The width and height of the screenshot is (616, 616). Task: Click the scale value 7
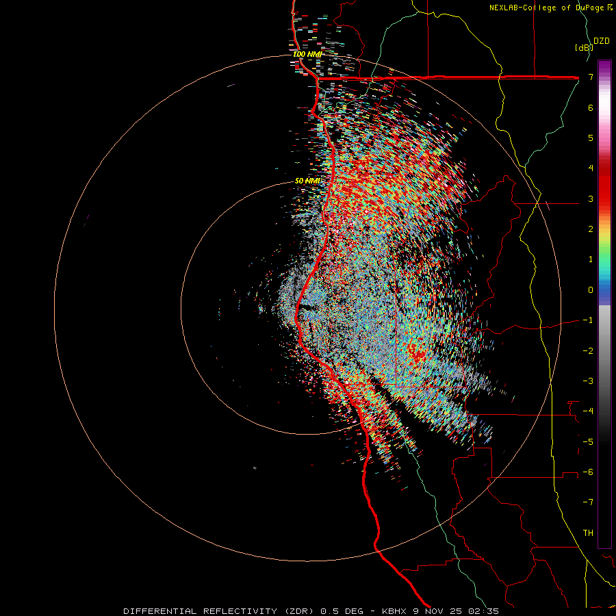pos(591,77)
